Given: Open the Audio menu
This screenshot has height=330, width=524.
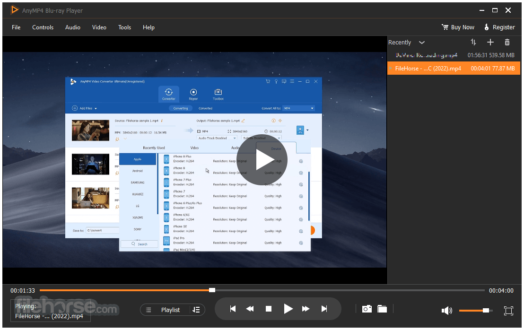Looking at the screenshot, I should pyautogui.click(x=72, y=27).
